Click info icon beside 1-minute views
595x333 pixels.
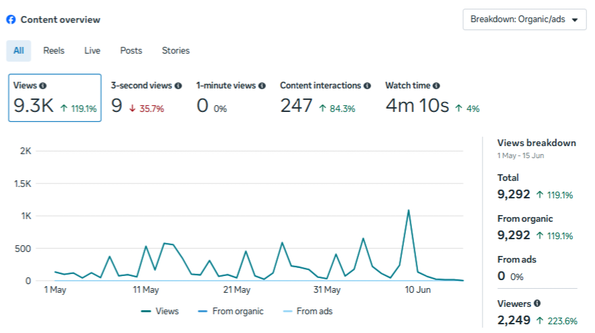(262, 86)
